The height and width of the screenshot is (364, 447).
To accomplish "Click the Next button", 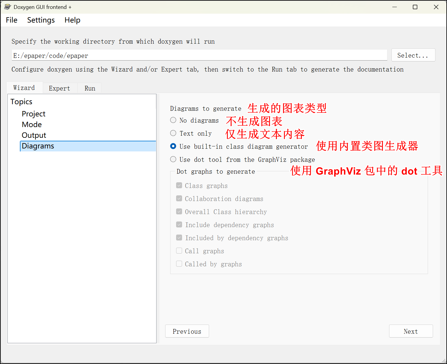I will coord(411,331).
